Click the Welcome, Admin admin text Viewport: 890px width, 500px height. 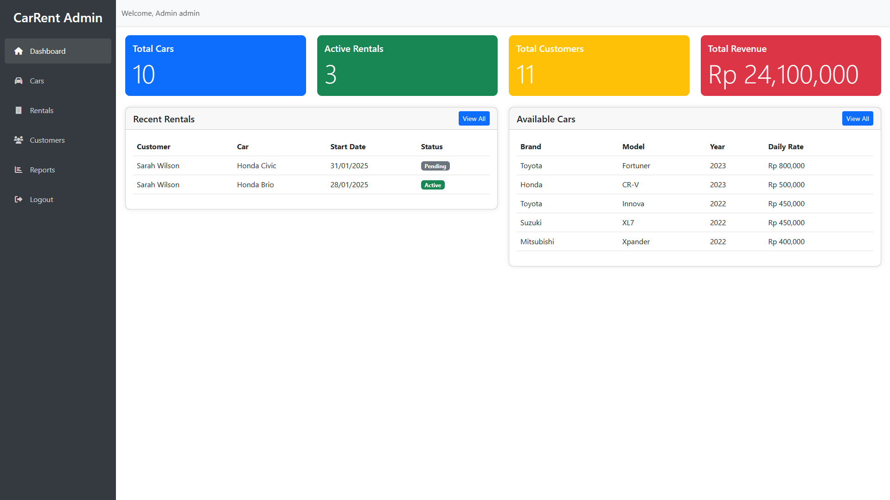160,13
